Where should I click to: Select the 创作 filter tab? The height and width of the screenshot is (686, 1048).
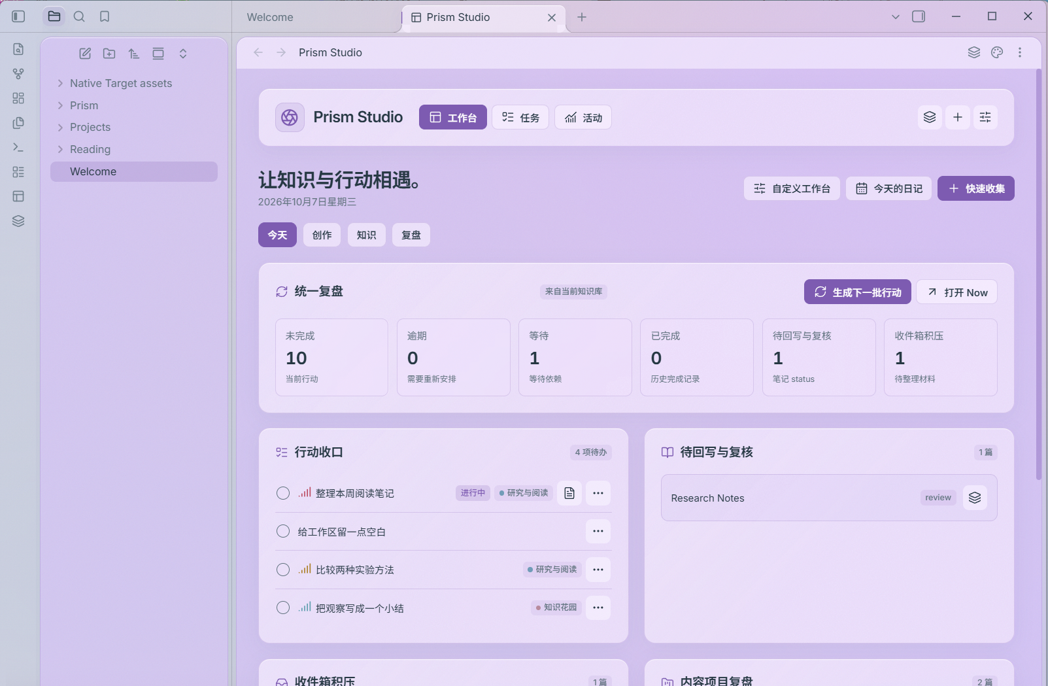pos(322,235)
